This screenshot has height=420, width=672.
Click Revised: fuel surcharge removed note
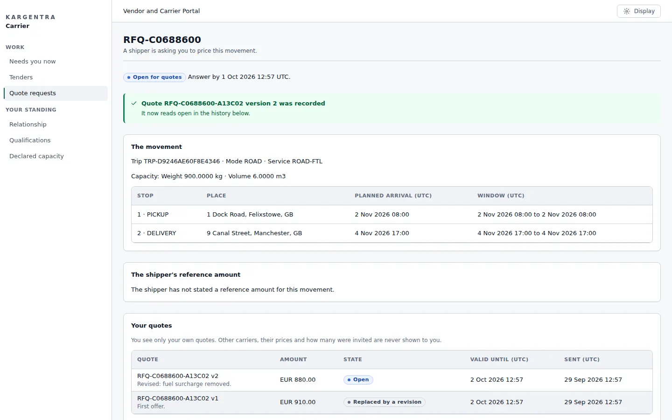[x=184, y=384]
